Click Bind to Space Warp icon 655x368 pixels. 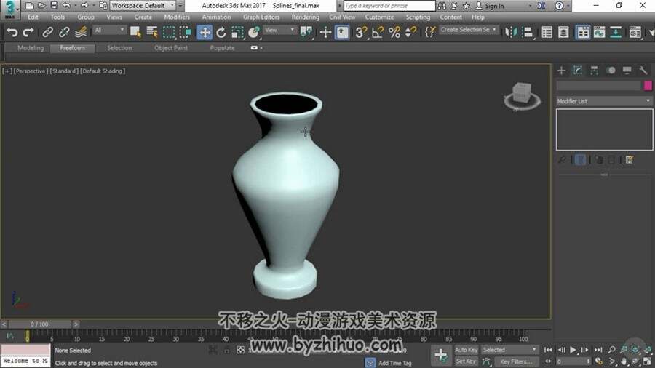tap(81, 32)
